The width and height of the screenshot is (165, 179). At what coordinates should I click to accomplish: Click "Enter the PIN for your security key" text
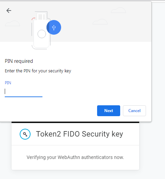click(38, 71)
